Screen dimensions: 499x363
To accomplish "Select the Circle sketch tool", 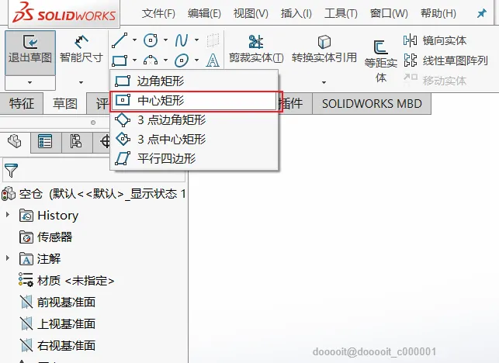I will [x=151, y=40].
